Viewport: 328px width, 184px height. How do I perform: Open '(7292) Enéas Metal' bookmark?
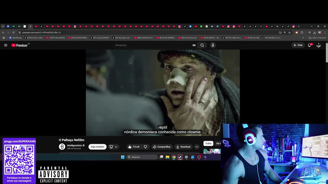(56, 38)
